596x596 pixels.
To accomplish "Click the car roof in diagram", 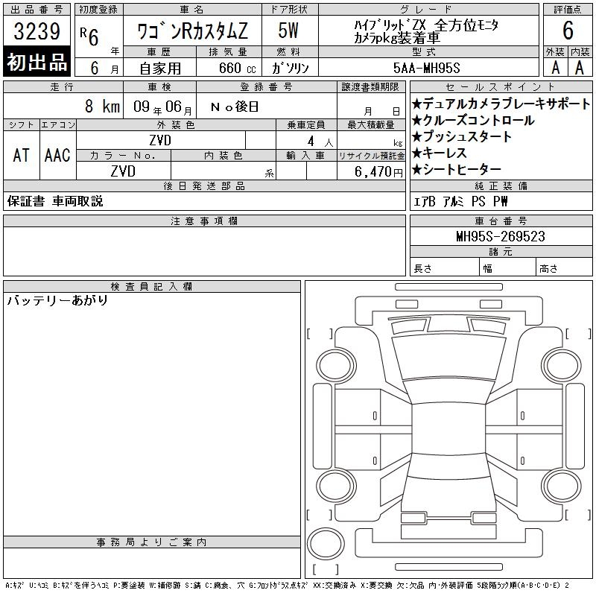I will (448, 429).
